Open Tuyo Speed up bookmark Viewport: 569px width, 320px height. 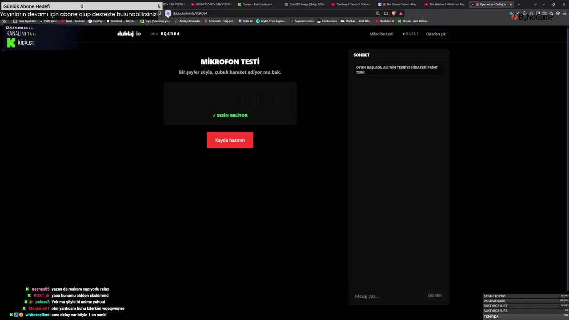coord(155,21)
